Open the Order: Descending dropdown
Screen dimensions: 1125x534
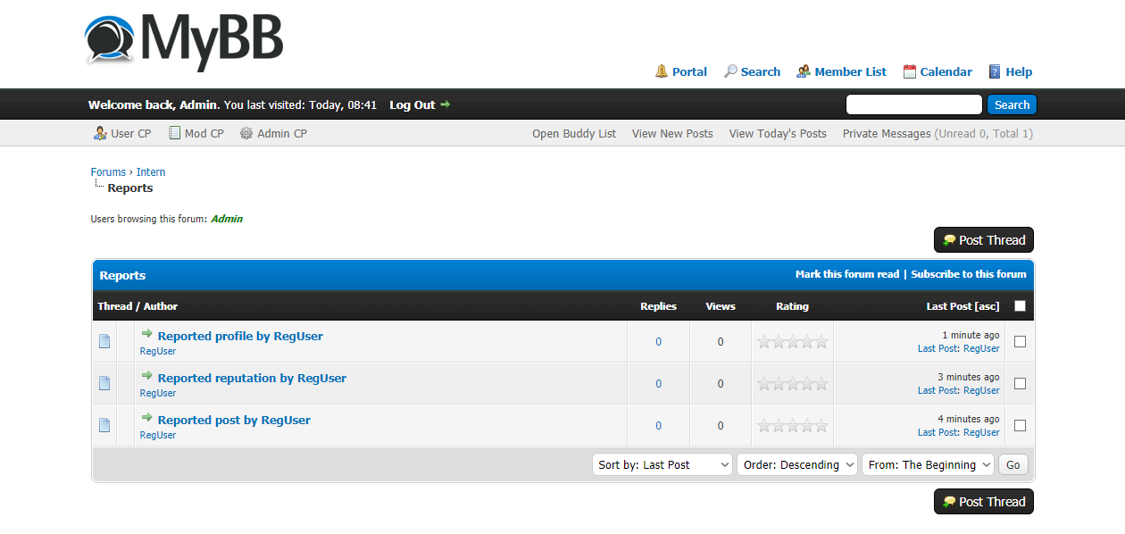797,464
